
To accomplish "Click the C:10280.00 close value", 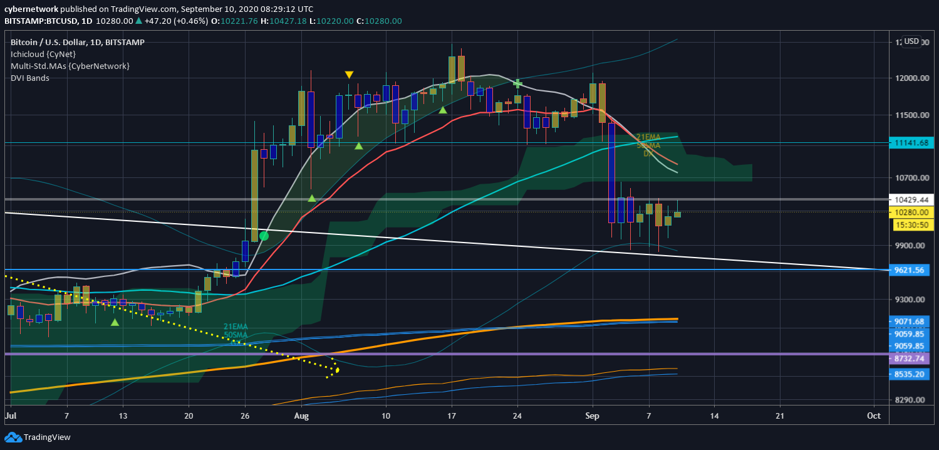I will [380, 21].
